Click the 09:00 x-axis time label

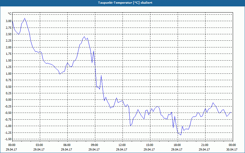(95, 145)
